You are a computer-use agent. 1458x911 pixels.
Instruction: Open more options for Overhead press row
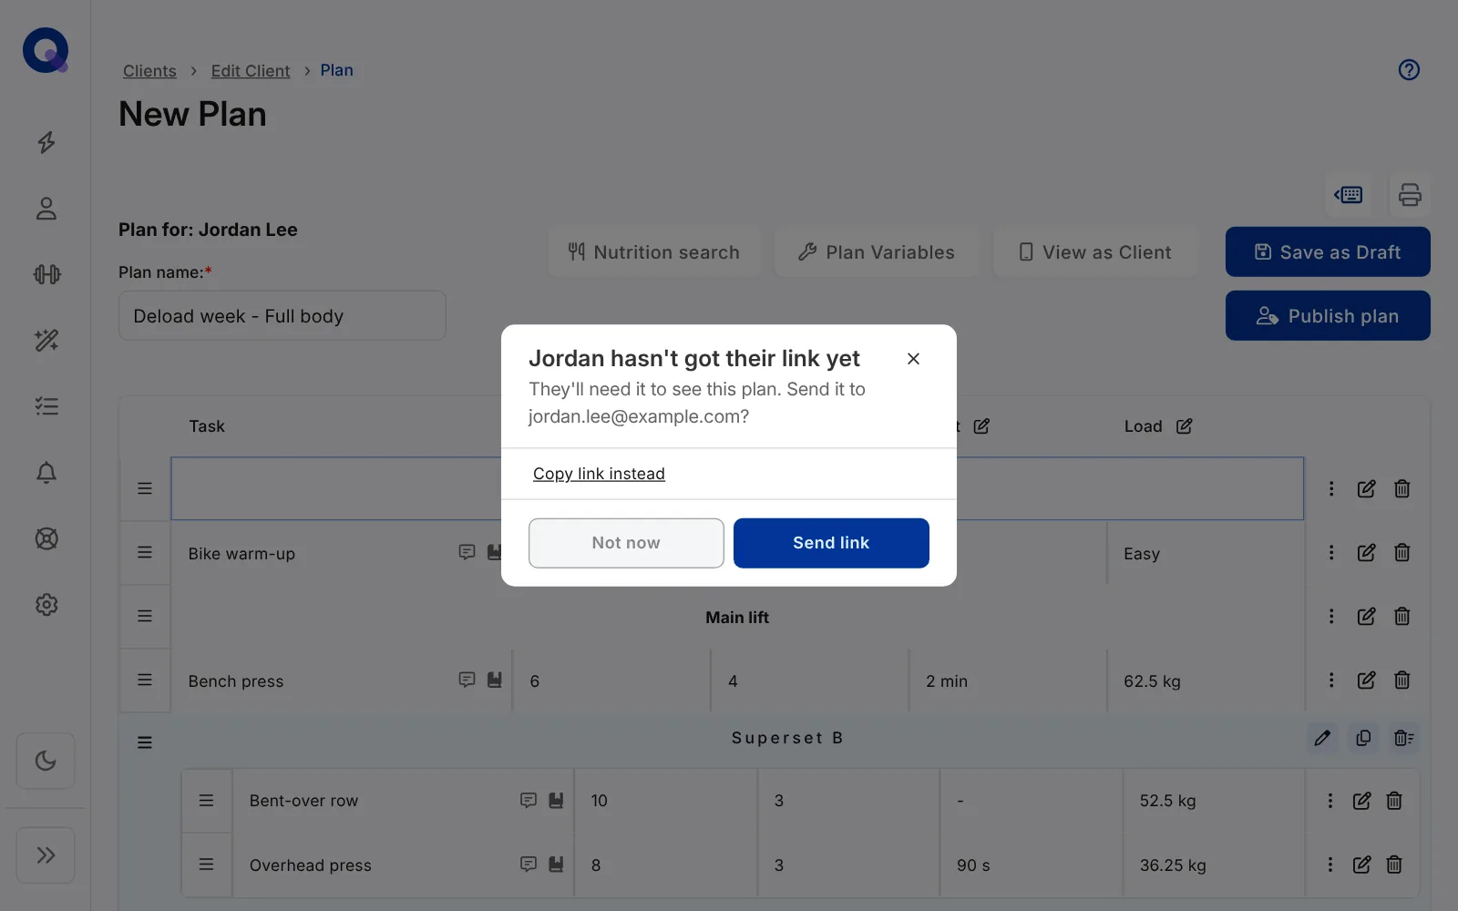click(1330, 865)
